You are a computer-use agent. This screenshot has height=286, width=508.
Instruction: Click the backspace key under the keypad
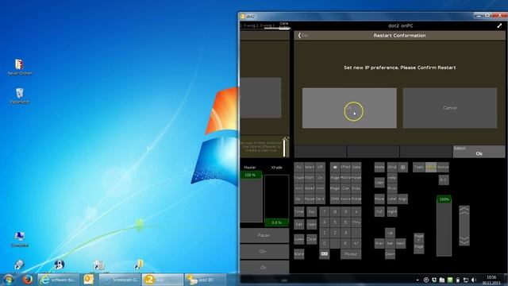325,254
